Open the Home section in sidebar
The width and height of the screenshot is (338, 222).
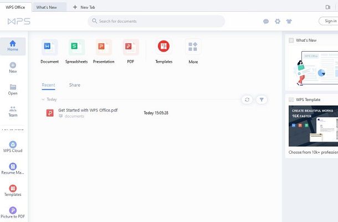point(13,46)
